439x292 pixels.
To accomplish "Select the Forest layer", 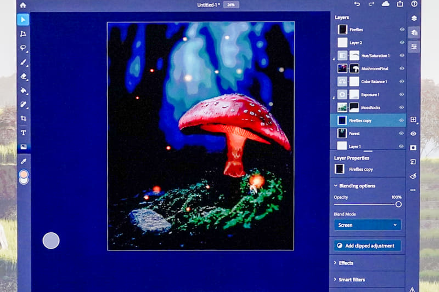I will (368, 133).
